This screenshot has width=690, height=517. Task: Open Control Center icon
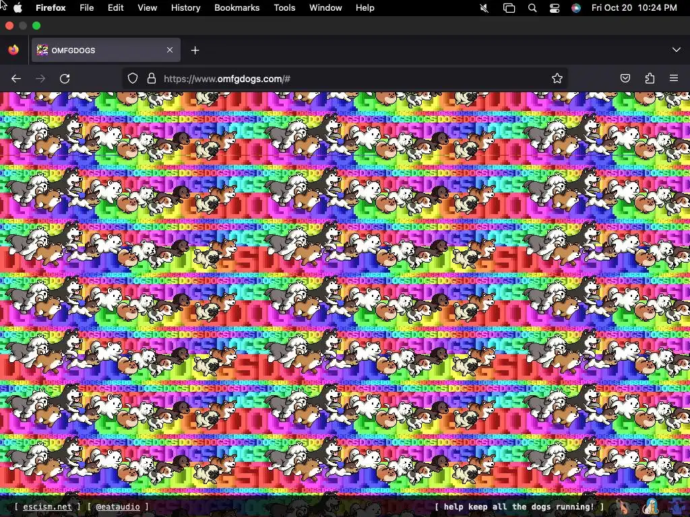555,8
